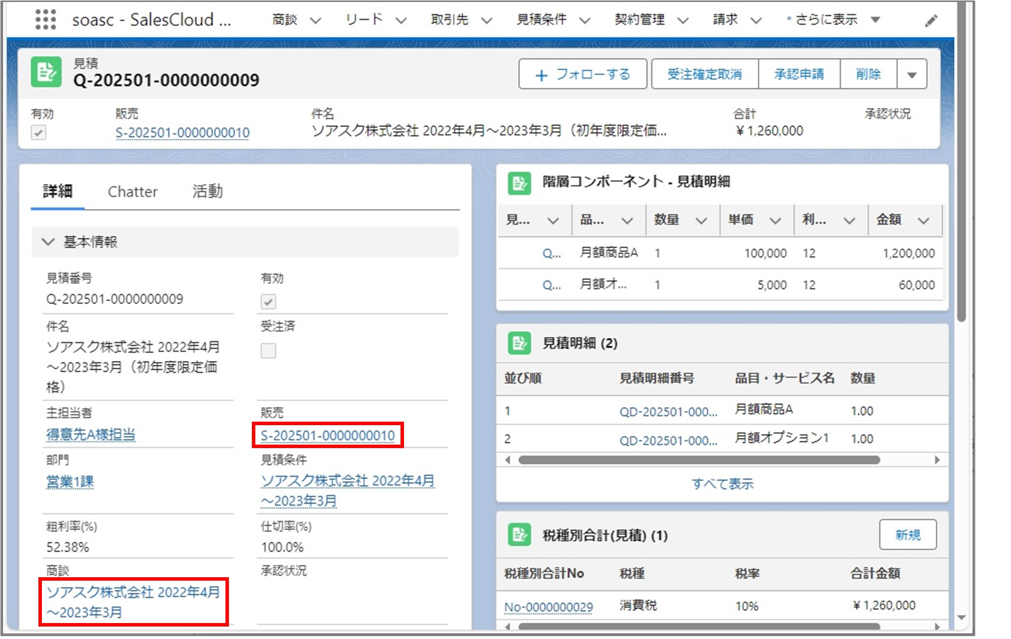This screenshot has width=1011, height=639.
Task: Click 見積明細 (2) list title
Action: point(580,343)
